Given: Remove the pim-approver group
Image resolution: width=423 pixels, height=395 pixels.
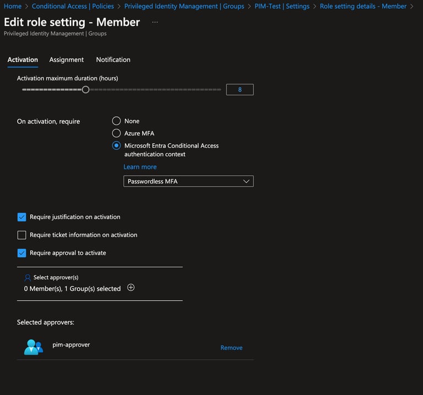Looking at the screenshot, I should [231, 348].
